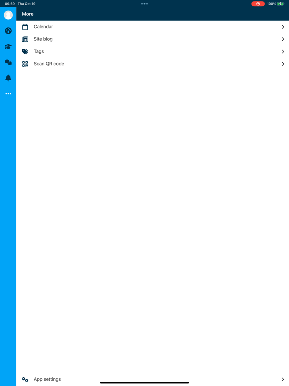Tap the multitasking three dots at top
The image size is (289, 386).
[144, 4]
